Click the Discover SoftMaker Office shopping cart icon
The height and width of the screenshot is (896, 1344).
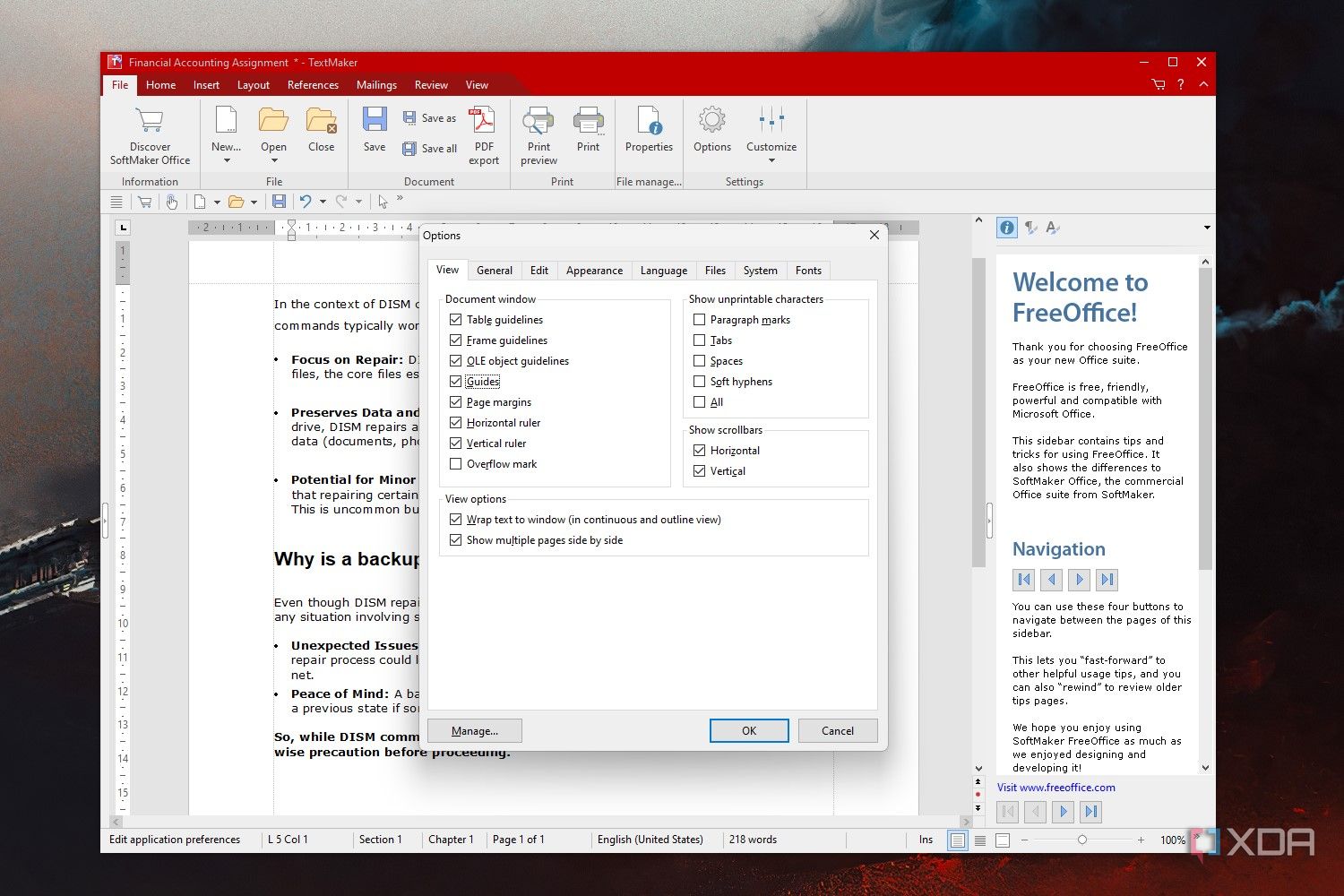149,121
